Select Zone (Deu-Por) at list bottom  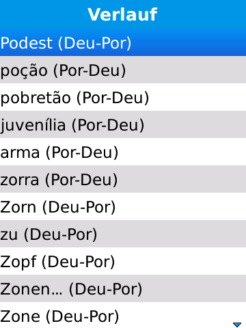pos(123,315)
